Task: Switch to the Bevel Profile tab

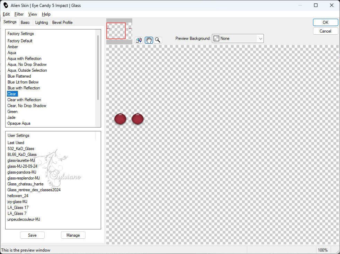Action: click(62, 23)
